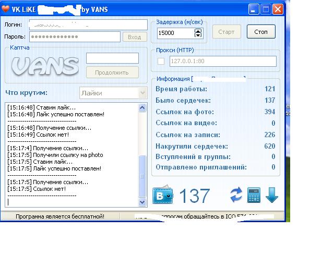Screen dimensions: 334x267
Task: Click the 'Было сердечек:' value 137
Action: (270, 100)
